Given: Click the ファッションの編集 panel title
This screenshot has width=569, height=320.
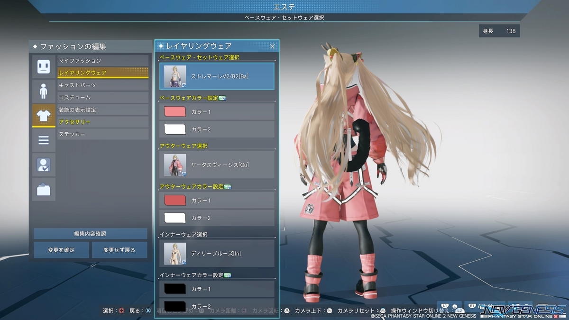Looking at the screenshot, I should click(x=73, y=46).
